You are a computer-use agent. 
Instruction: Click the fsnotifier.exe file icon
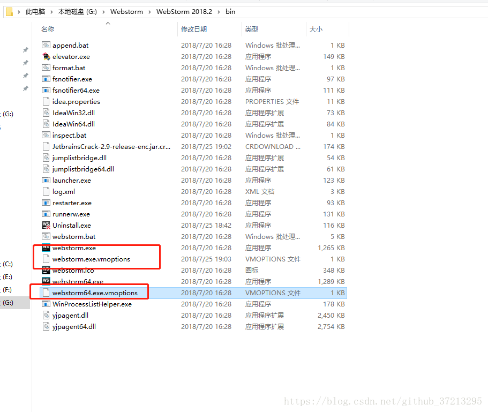pos(46,79)
